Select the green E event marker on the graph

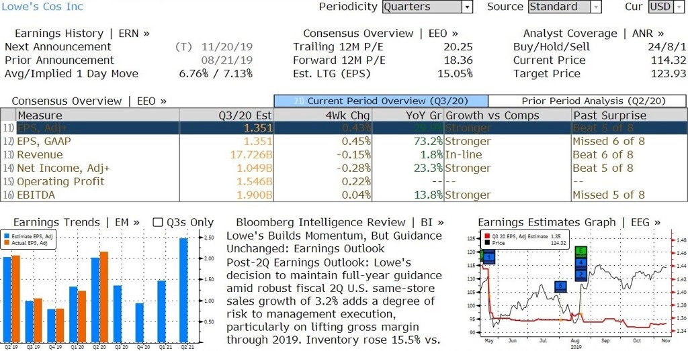coord(581,251)
